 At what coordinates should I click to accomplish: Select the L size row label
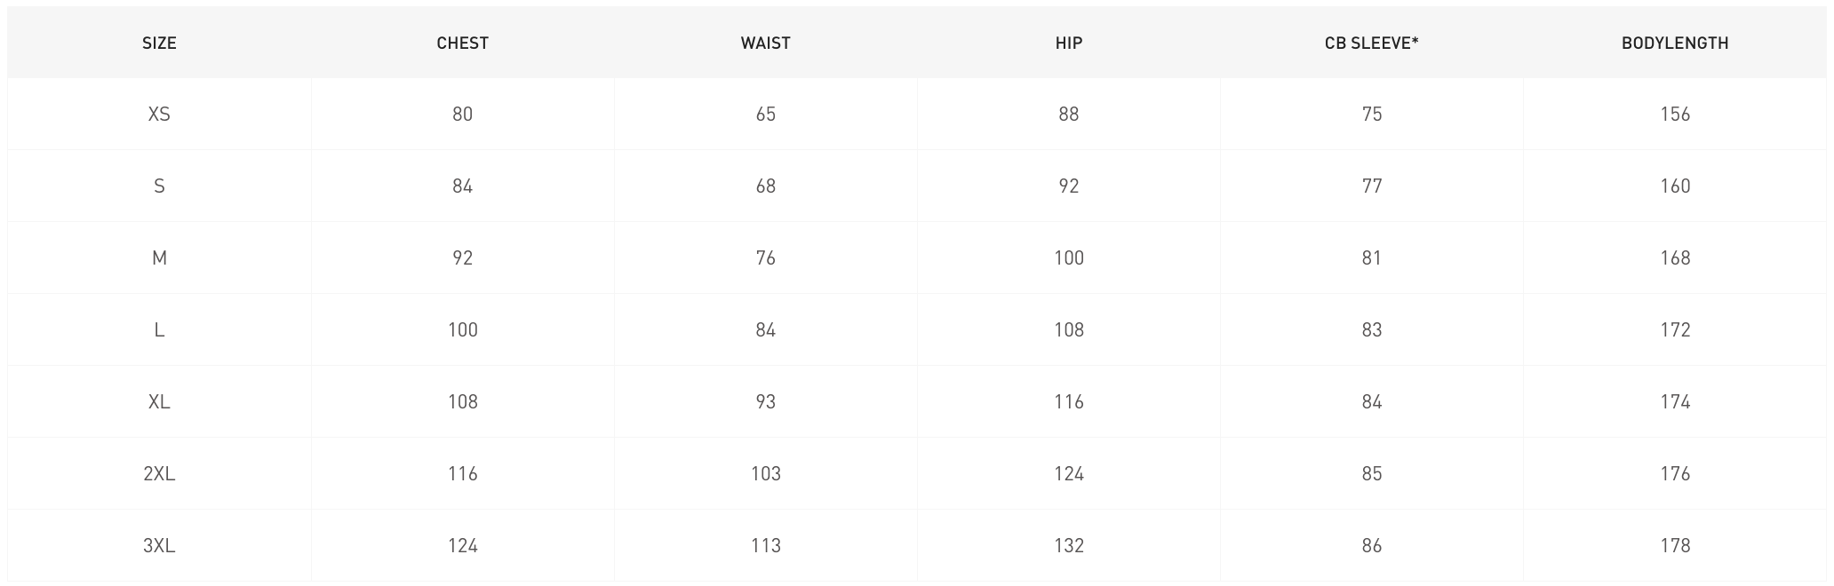click(x=159, y=330)
